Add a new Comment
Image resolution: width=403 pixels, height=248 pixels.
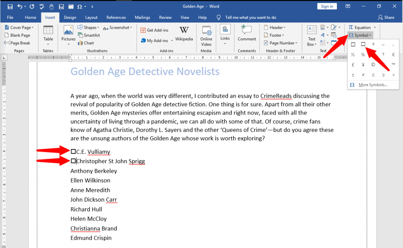pos(247,33)
